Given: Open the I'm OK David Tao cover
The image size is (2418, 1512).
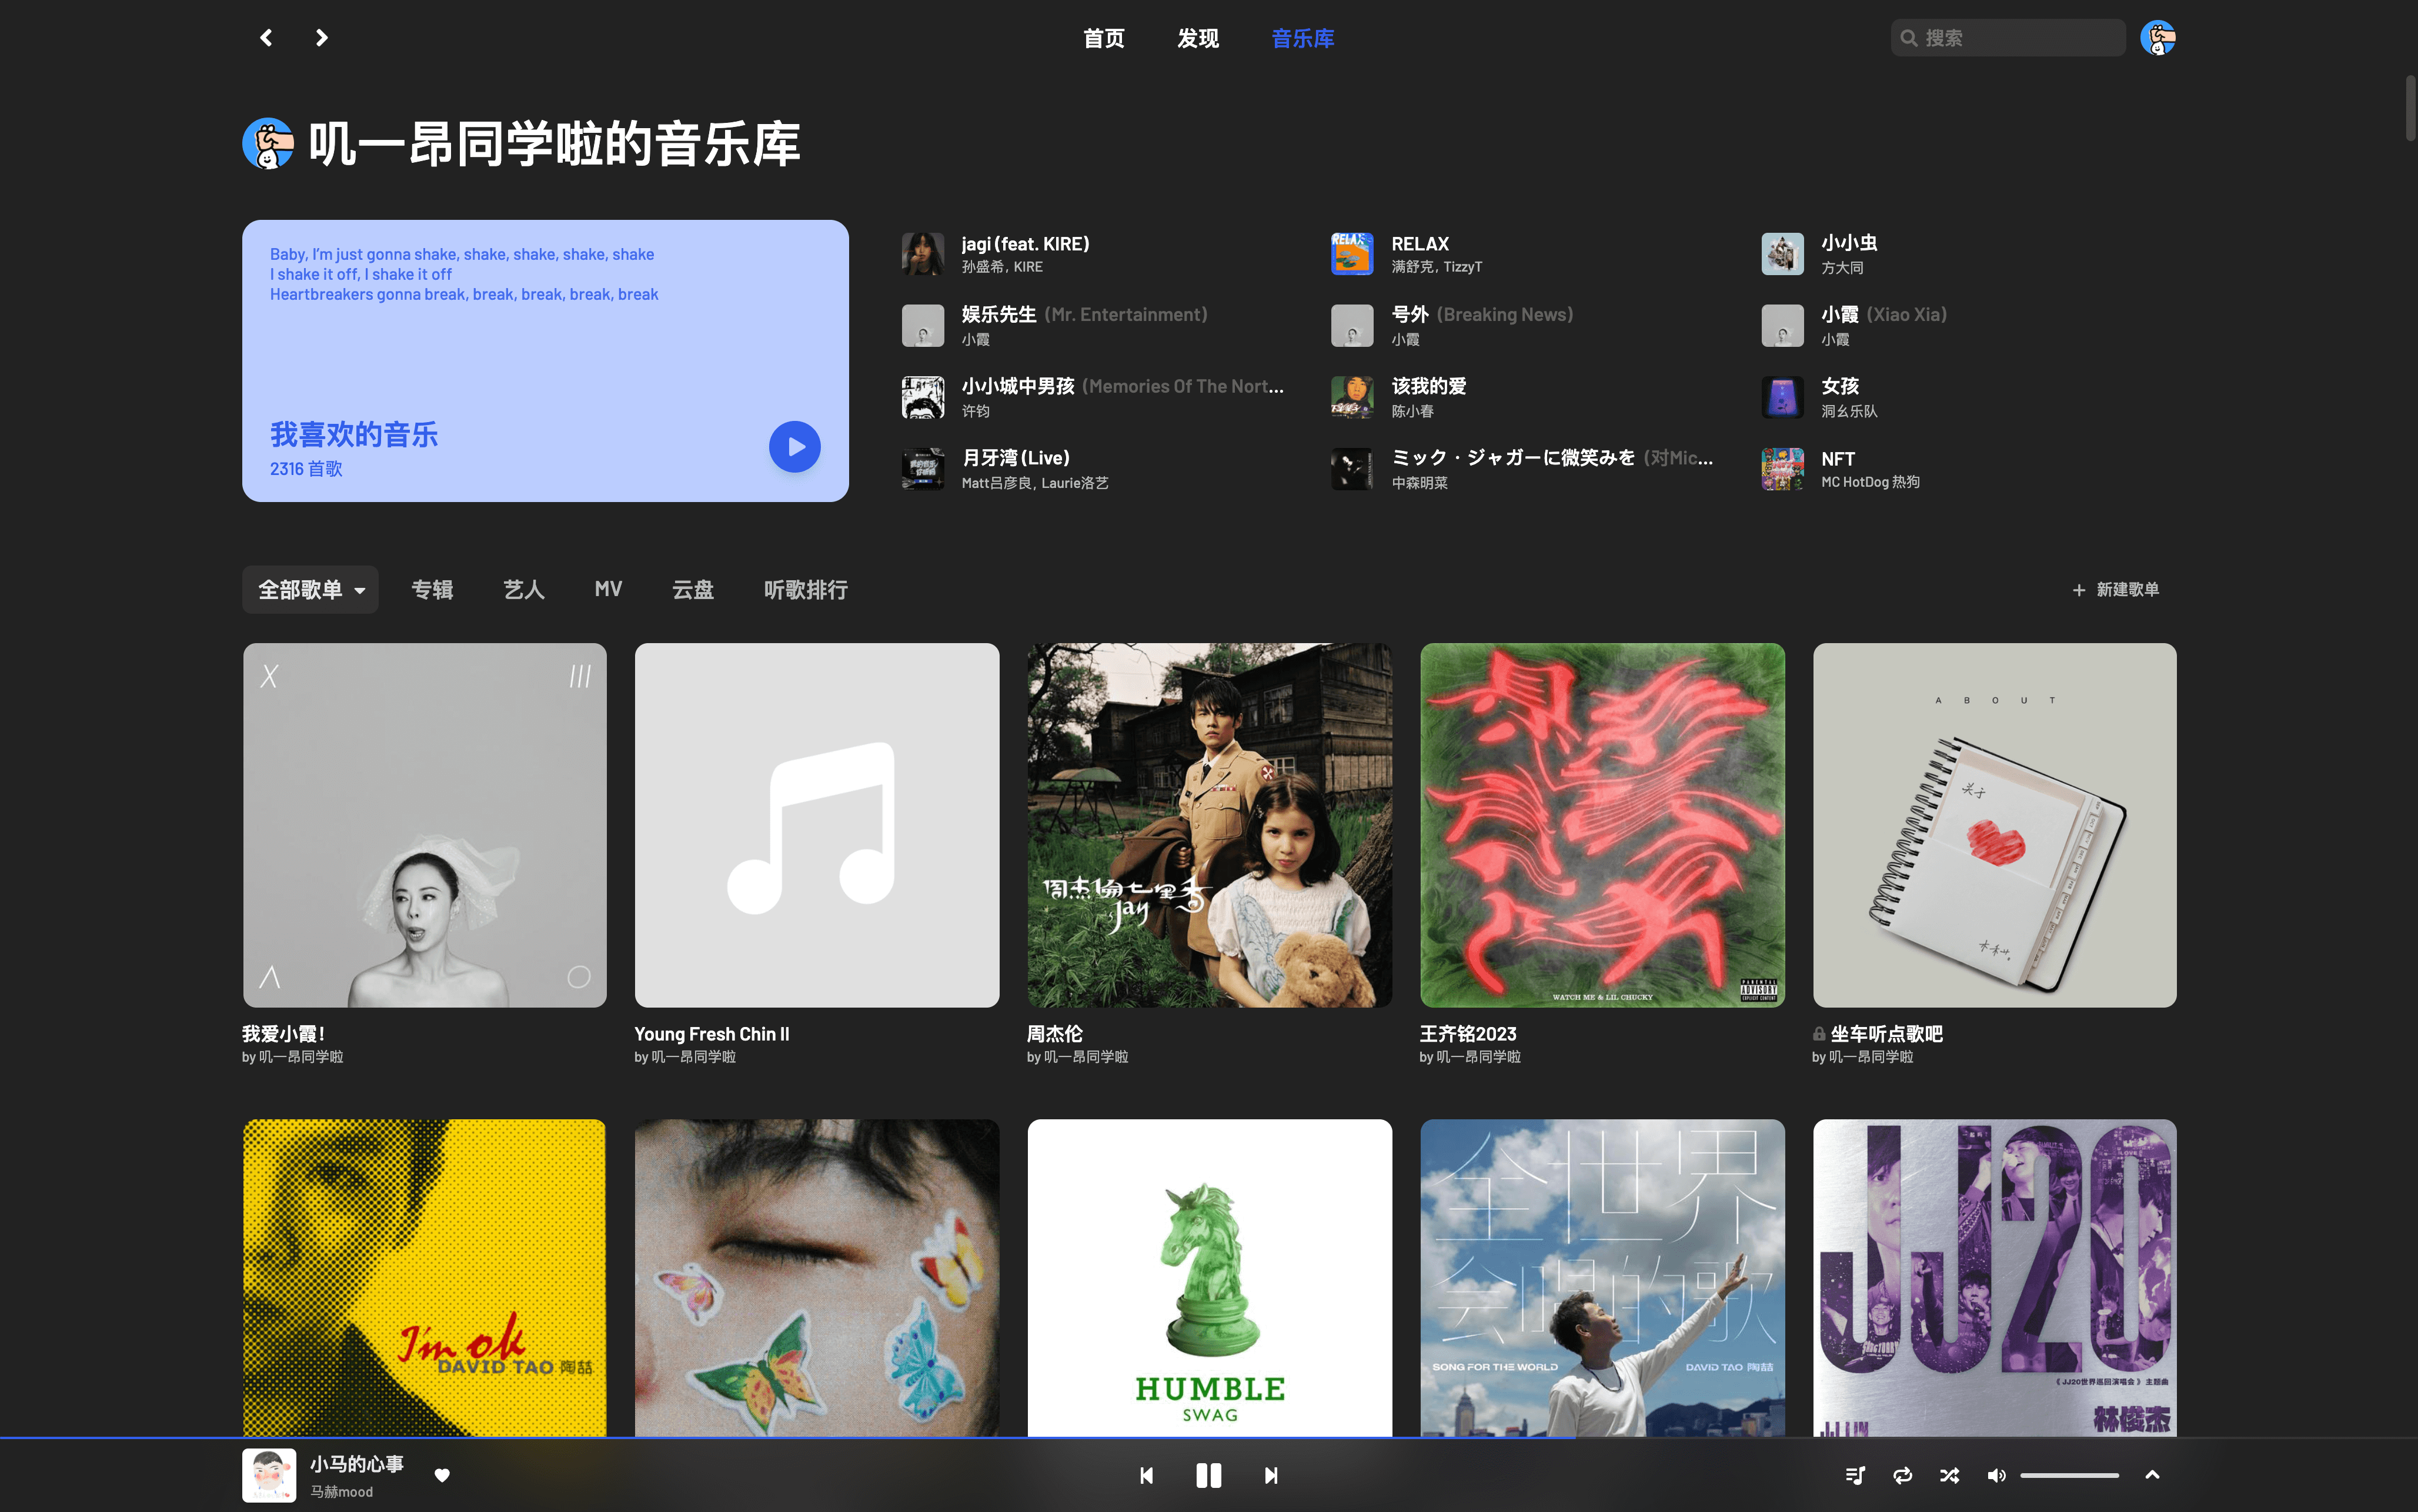Looking at the screenshot, I should 424,1277.
